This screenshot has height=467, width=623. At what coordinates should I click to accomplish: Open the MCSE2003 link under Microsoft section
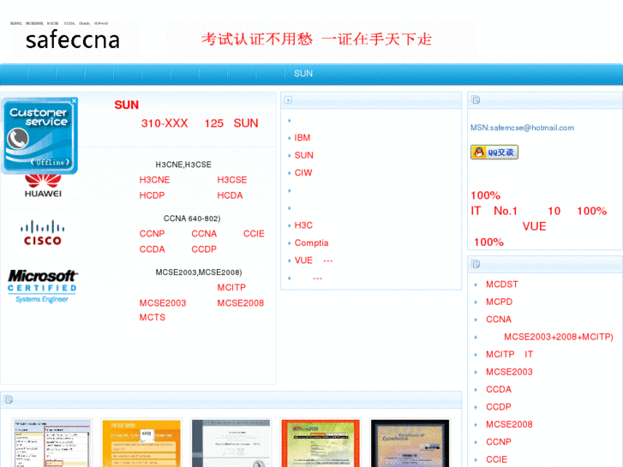click(x=163, y=303)
